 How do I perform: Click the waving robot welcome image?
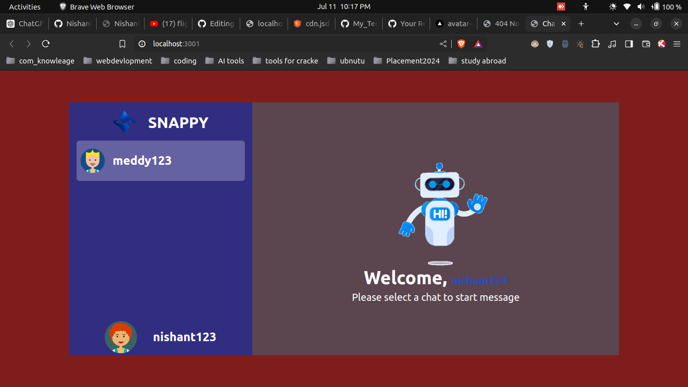click(x=443, y=214)
